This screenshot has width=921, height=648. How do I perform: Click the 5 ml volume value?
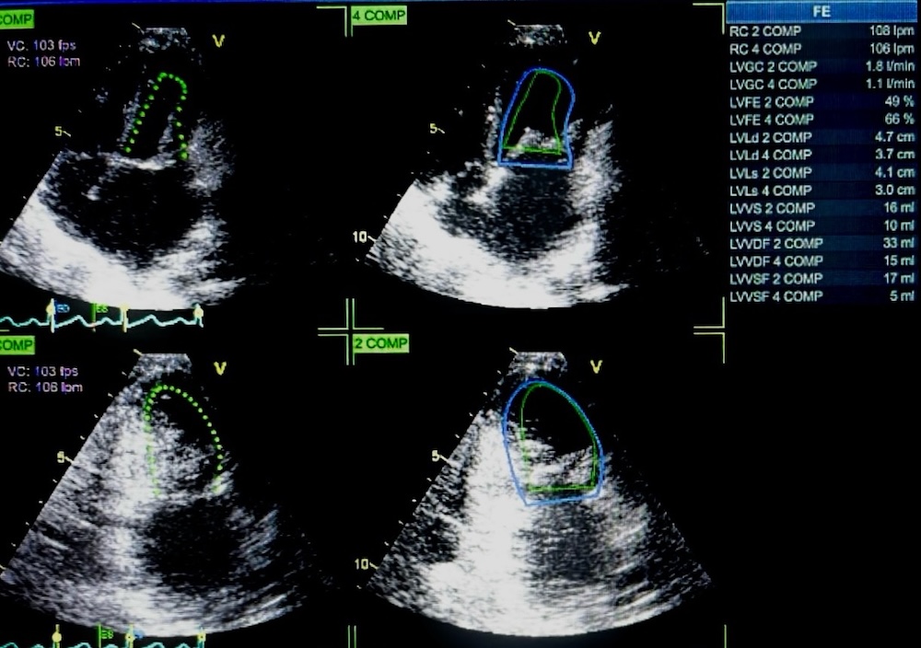click(902, 295)
